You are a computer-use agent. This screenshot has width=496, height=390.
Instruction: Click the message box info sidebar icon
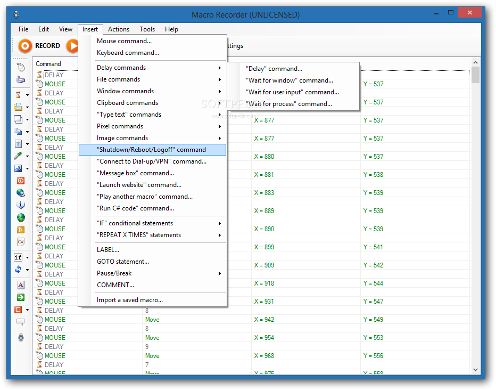coord(21,205)
